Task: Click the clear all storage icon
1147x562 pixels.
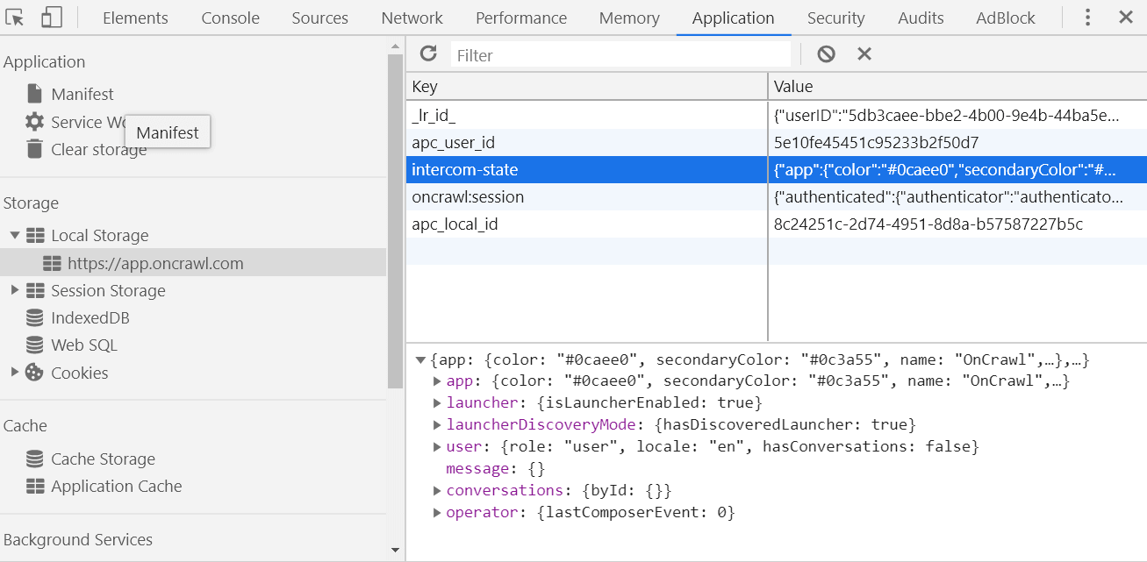Action: pos(826,54)
